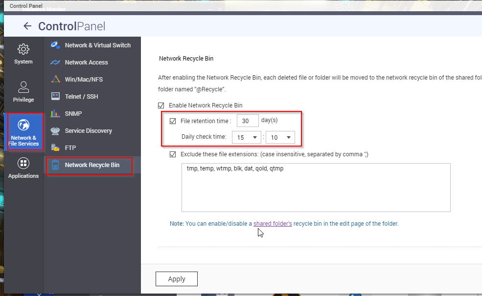Select Service Discovery menu item
Viewport: 482px width, 296px height.
coord(88,131)
